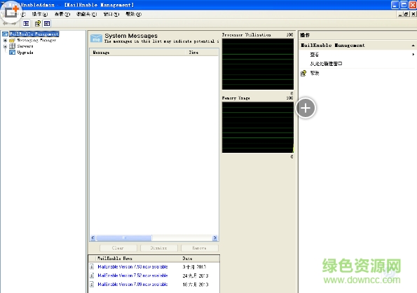Click the Servers node icon
Image resolution: width=417 pixels, height=293 pixels.
coord(12,46)
